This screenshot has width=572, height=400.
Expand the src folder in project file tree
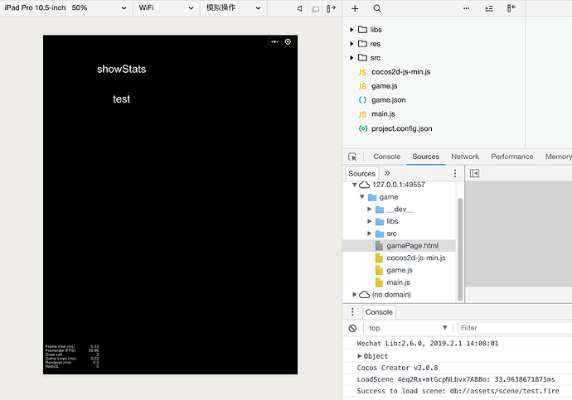point(351,58)
